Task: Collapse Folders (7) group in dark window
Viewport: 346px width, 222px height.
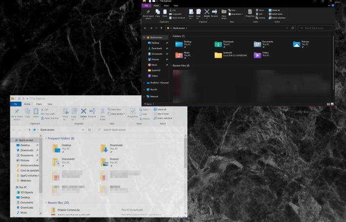Action: point(171,36)
